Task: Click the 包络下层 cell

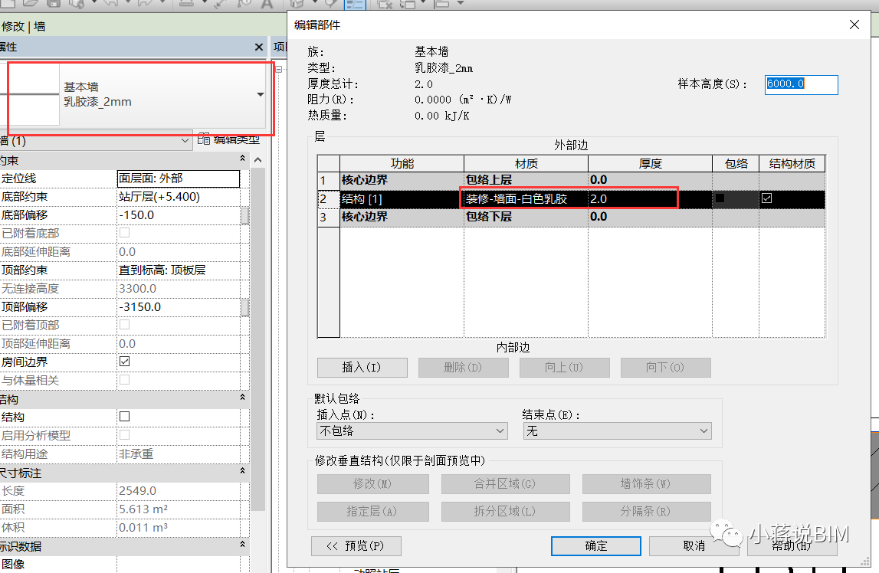Action: (x=526, y=217)
